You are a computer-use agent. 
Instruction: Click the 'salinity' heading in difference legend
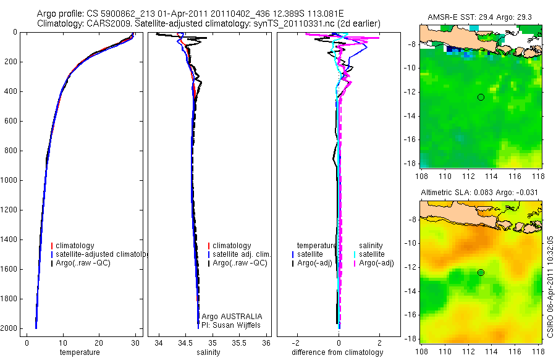point(371,246)
